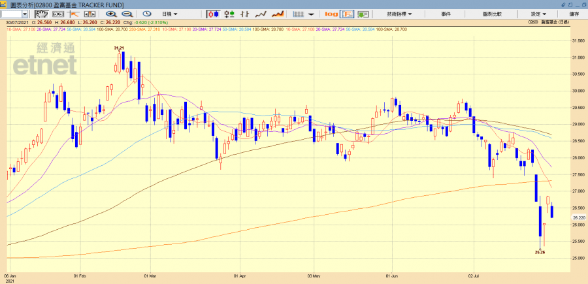Click the 事件 events button
Image resolution: width=588 pixels, height=284 pixels.
[446, 14]
